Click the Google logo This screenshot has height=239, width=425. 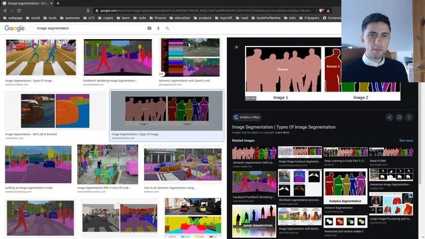click(15, 28)
